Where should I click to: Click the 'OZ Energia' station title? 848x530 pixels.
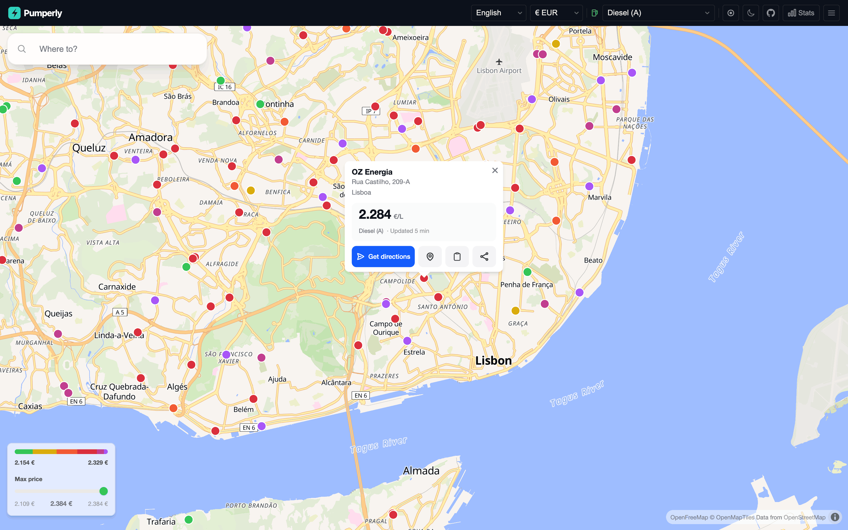372,172
